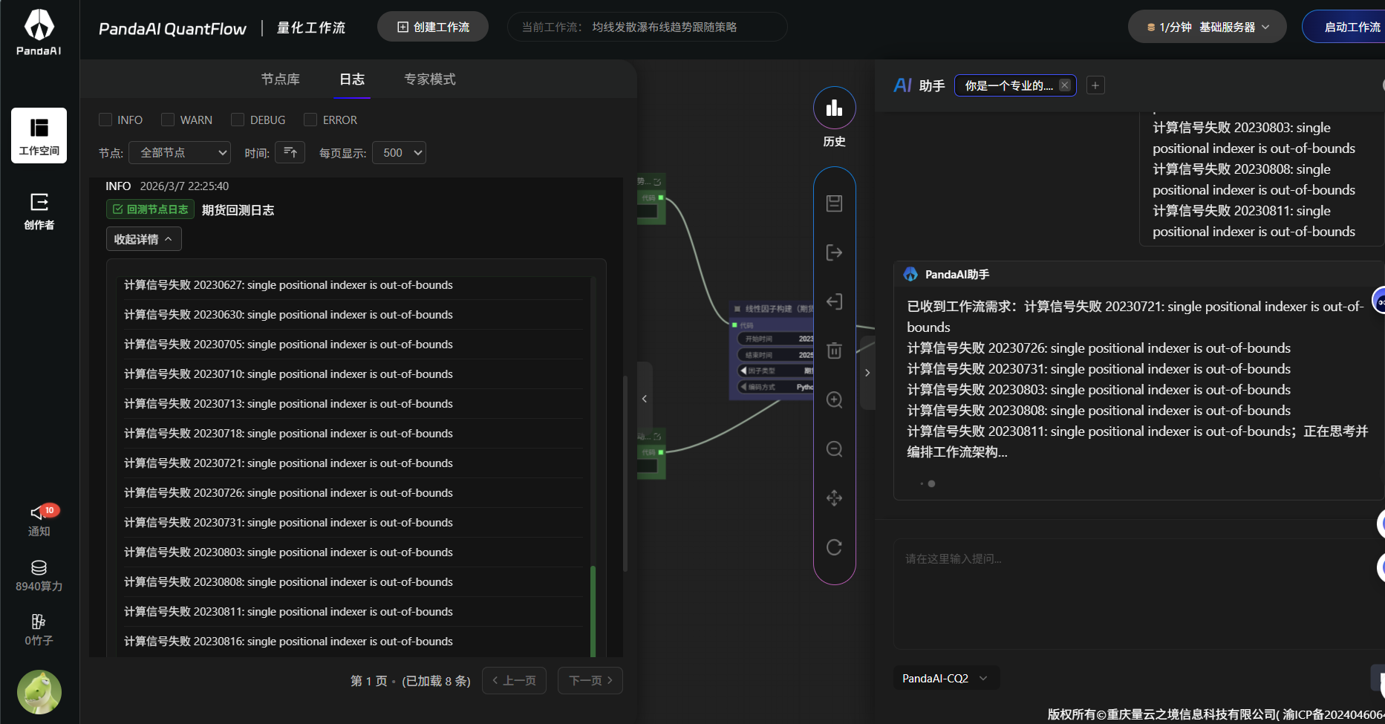Click the 20230713 failure log row
The width and height of the screenshot is (1385, 724).
[353, 404]
